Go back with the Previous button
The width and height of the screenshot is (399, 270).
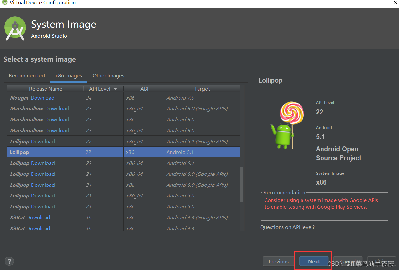pyautogui.click(x=279, y=261)
